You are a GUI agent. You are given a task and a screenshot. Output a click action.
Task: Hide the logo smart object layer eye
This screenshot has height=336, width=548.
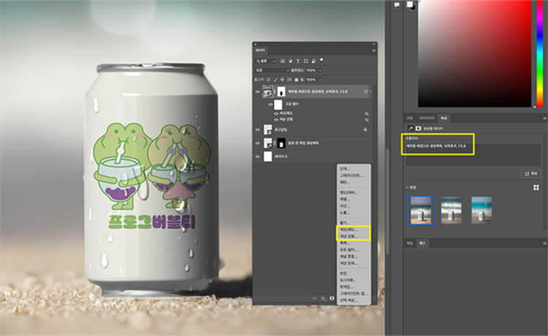pyautogui.click(x=258, y=130)
